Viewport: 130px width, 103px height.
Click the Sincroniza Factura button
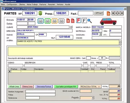point(44,87)
